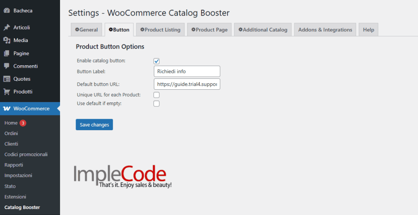
Task: Open the Stato submenu
Action: [10, 186]
